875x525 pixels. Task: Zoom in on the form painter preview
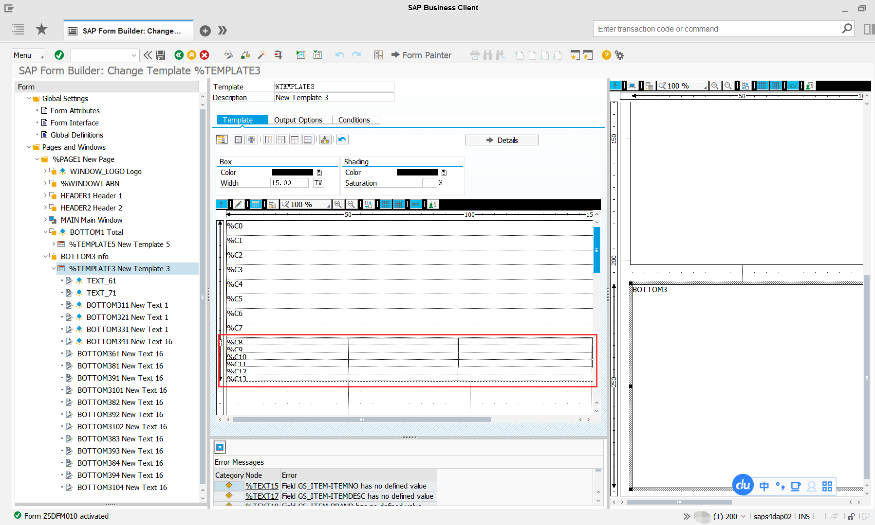715,86
